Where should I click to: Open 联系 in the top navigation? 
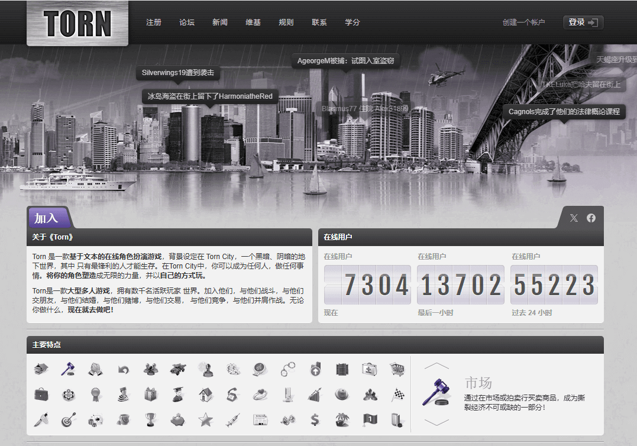click(x=319, y=22)
